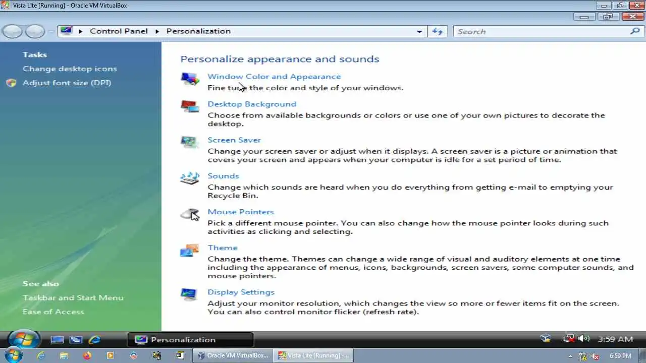Image resolution: width=646 pixels, height=363 pixels.
Task: Click the Vista clock showing 3:59 AM
Action: [615, 339]
